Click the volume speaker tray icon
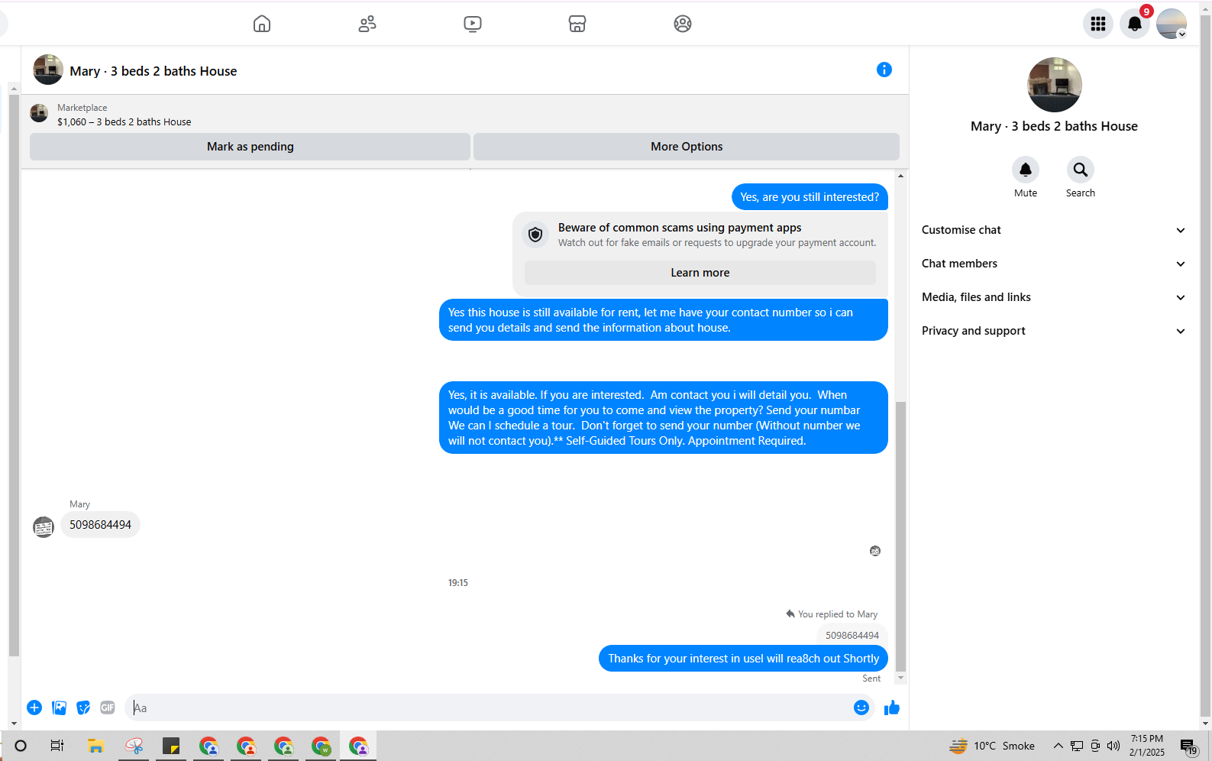Screen dimensions: 1212x761 pyautogui.click(x=1113, y=746)
